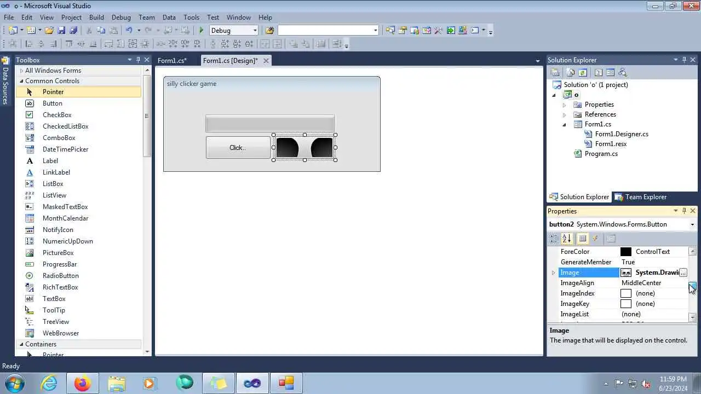The height and width of the screenshot is (394, 701).
Task: Select the sunglasses image button on form
Action: tap(304, 148)
